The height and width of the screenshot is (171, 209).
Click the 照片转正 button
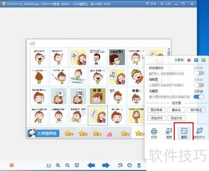tap(196, 110)
